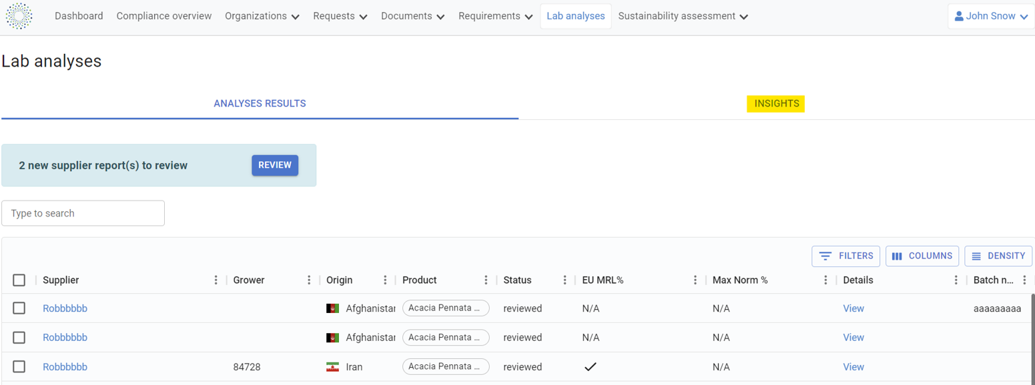Click the table vertical scrollbar
The width and height of the screenshot is (1035, 385).
point(1033,338)
